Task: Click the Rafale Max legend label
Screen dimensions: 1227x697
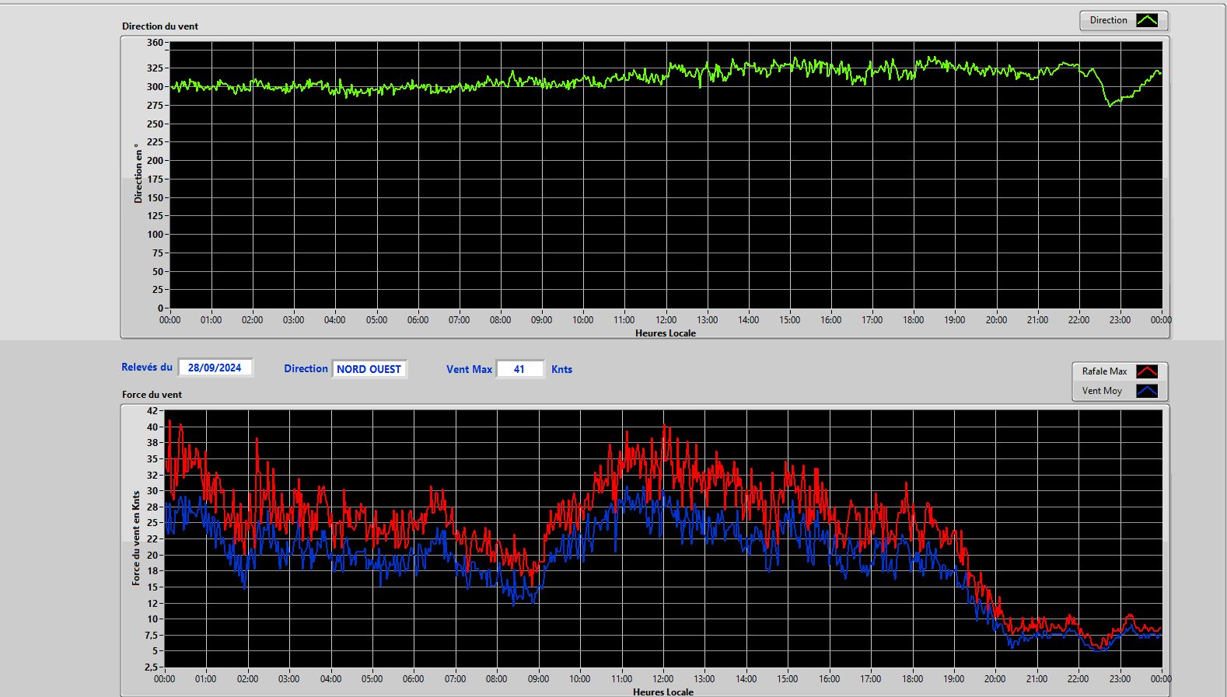Action: click(x=1104, y=371)
